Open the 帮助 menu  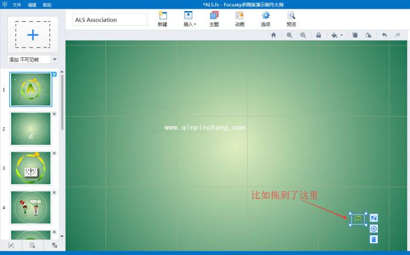[x=47, y=5]
